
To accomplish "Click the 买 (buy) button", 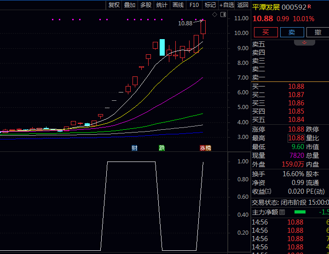I will pos(266,32).
